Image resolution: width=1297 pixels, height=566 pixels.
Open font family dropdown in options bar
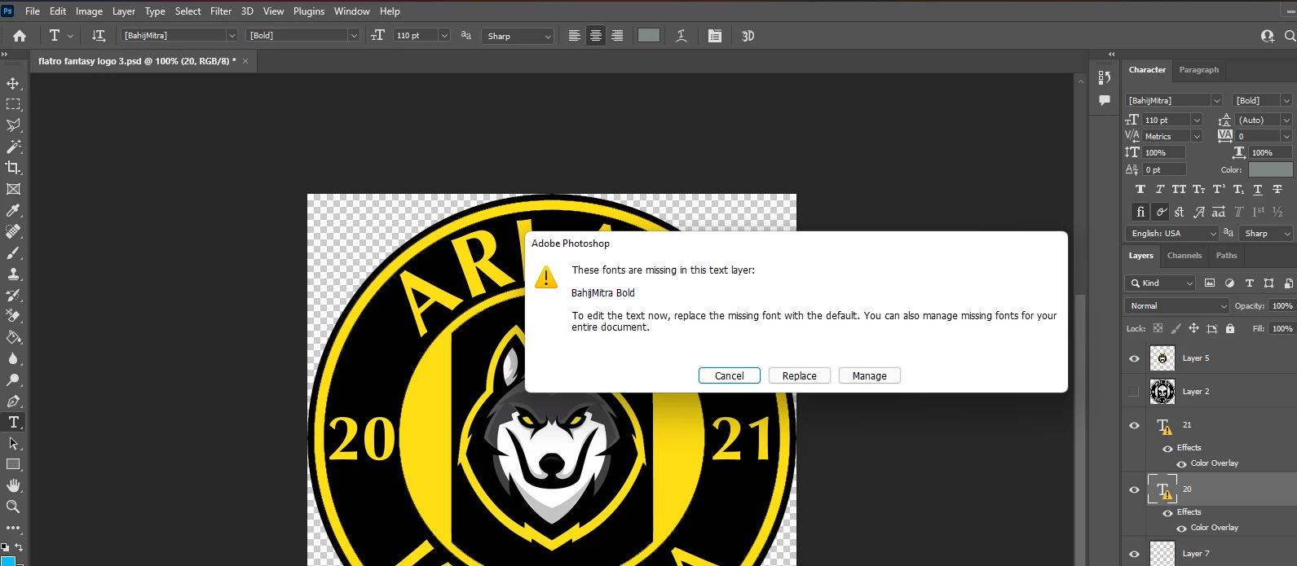click(232, 36)
